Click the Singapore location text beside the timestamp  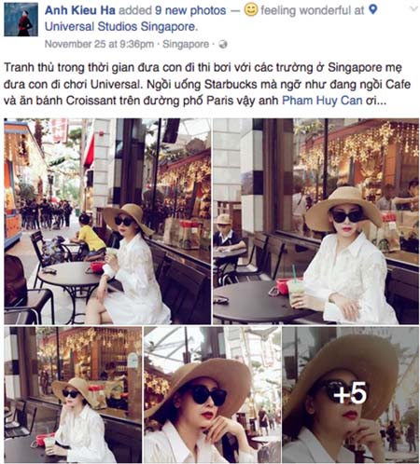coord(186,45)
